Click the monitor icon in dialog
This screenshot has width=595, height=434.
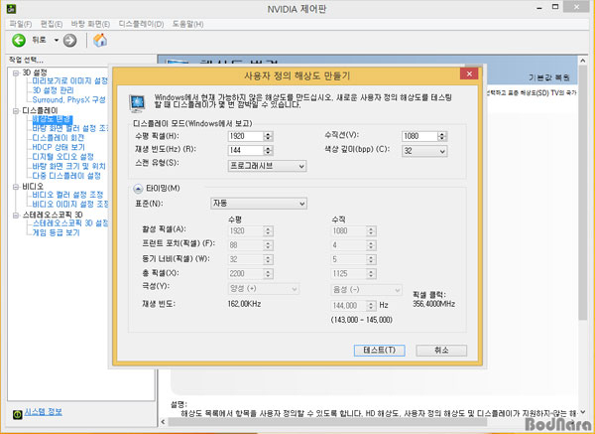[x=137, y=103]
